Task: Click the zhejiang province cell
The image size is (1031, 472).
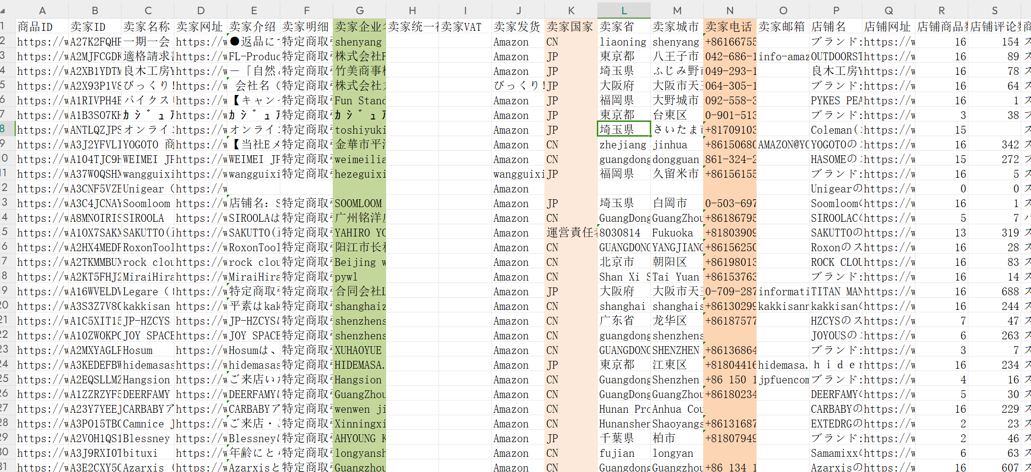Action: tap(624, 144)
